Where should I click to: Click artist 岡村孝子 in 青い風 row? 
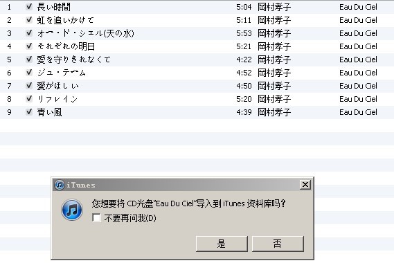(274, 112)
